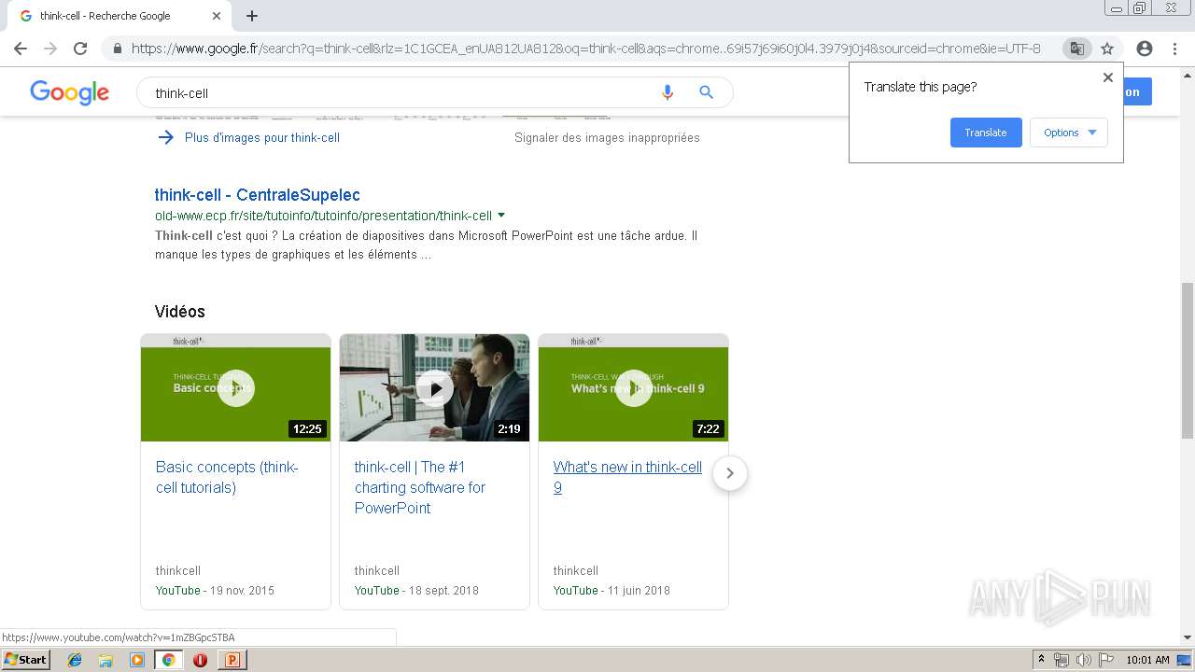The height and width of the screenshot is (672, 1195).
Task: Open the Windows Start menu
Action: (26, 660)
